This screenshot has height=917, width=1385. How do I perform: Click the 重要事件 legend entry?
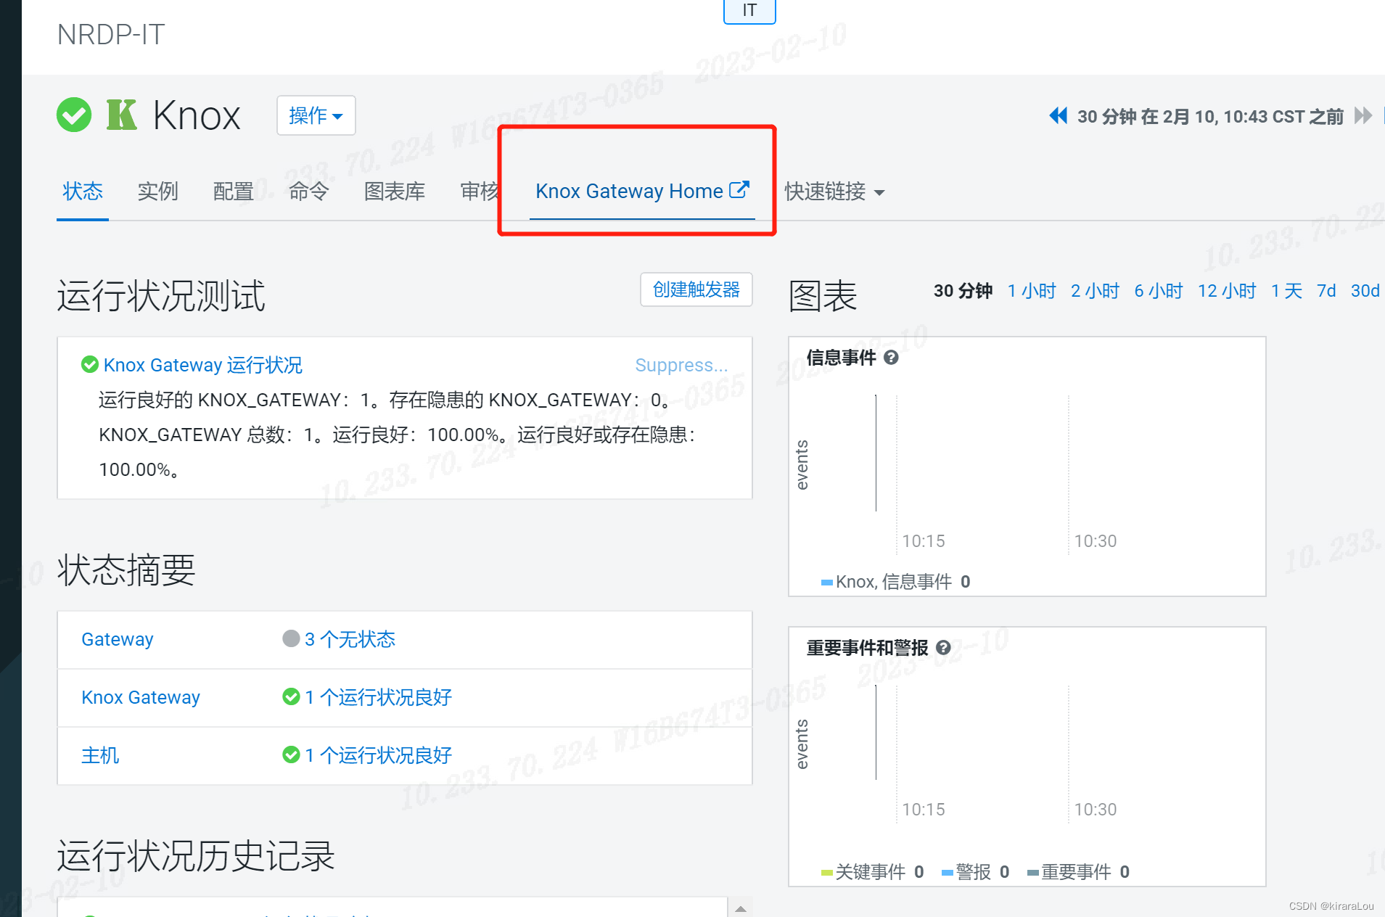(x=1079, y=872)
